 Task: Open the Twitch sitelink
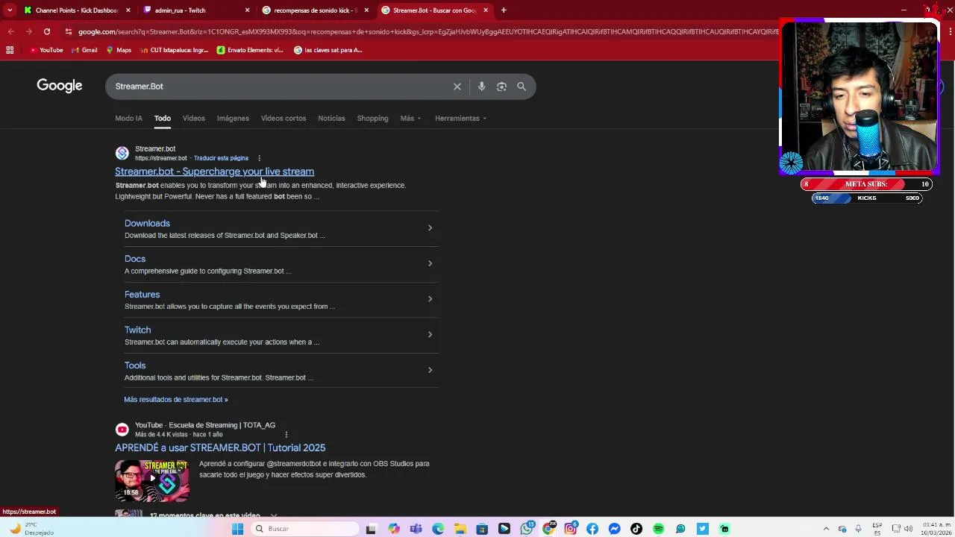coord(137,330)
